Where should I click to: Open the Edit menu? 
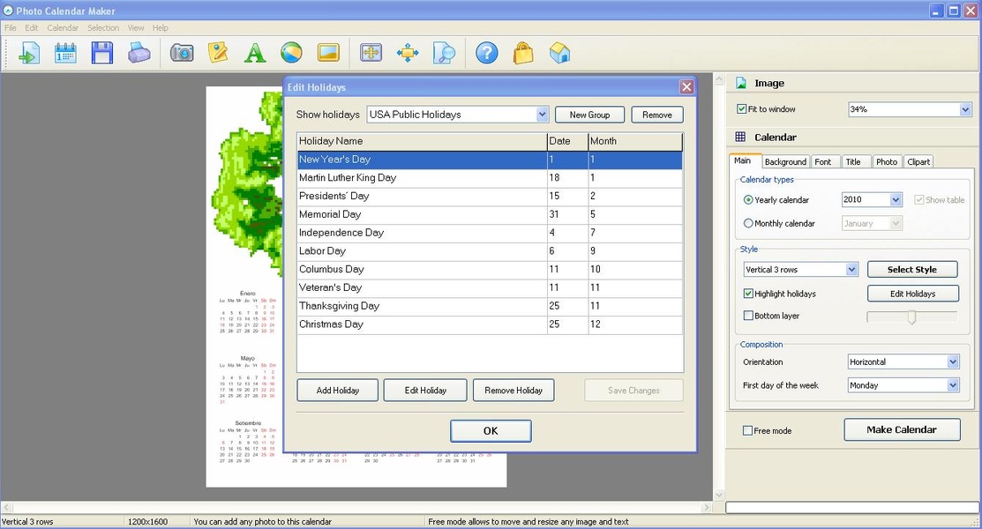click(31, 27)
